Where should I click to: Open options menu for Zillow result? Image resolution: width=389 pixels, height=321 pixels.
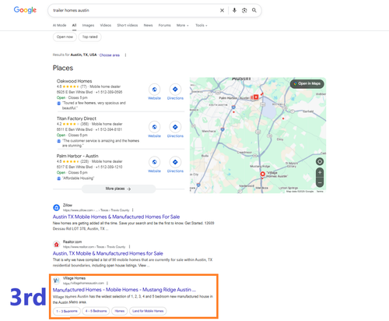(133, 210)
